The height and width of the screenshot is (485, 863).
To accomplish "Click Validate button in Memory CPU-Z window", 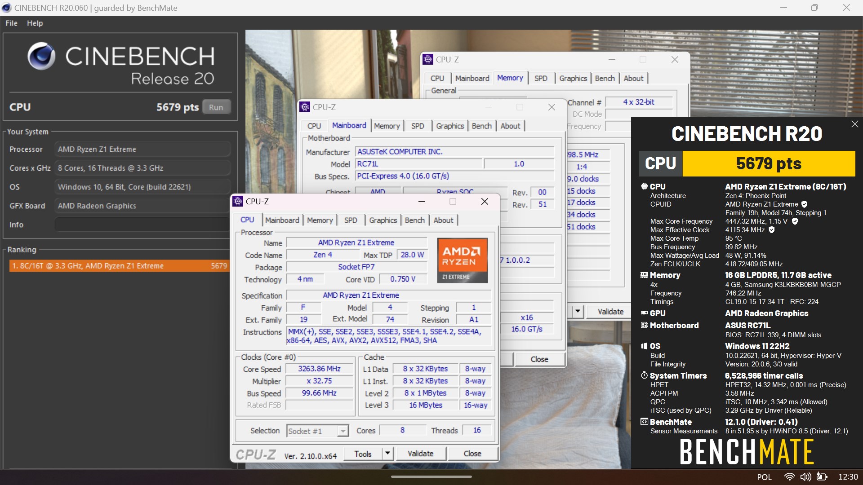I will click(610, 311).
